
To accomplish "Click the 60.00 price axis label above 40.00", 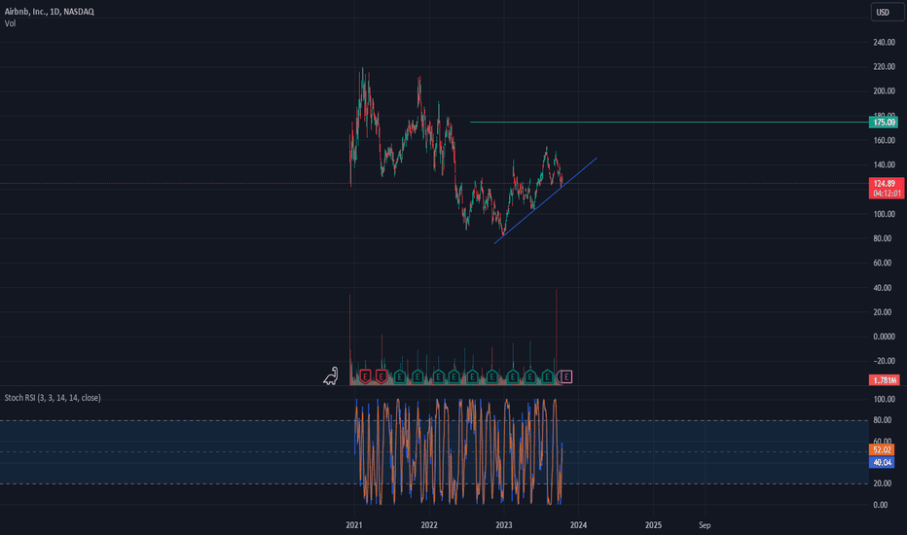I will click(882, 264).
